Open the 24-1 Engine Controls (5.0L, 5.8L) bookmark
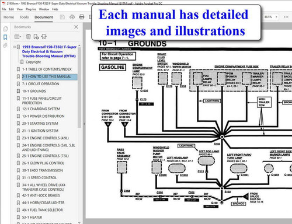 coord(48,148)
